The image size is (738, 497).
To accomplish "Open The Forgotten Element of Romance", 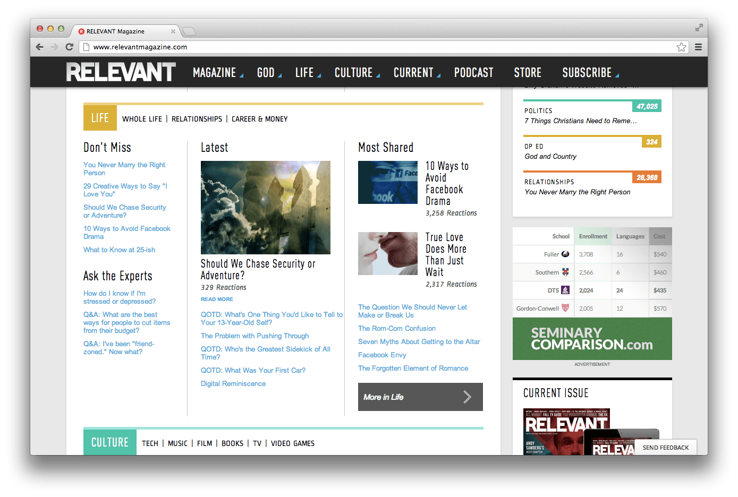I will (413, 368).
